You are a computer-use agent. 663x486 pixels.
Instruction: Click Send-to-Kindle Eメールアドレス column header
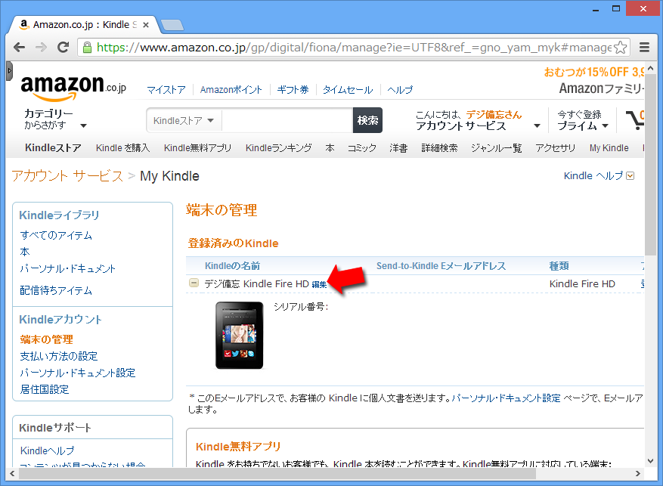click(x=441, y=266)
